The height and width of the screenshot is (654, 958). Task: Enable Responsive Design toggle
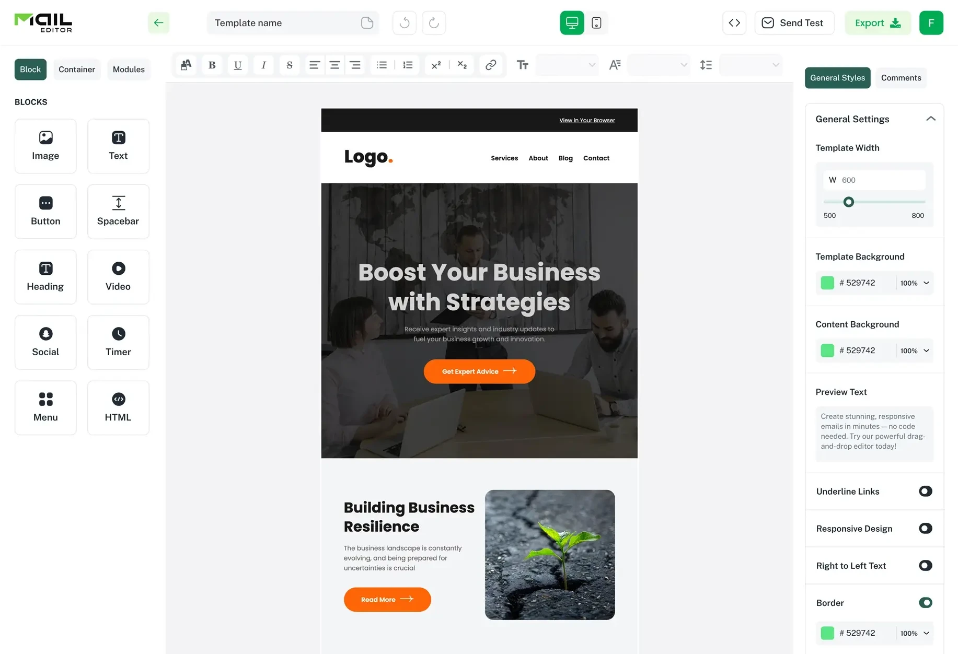925,528
